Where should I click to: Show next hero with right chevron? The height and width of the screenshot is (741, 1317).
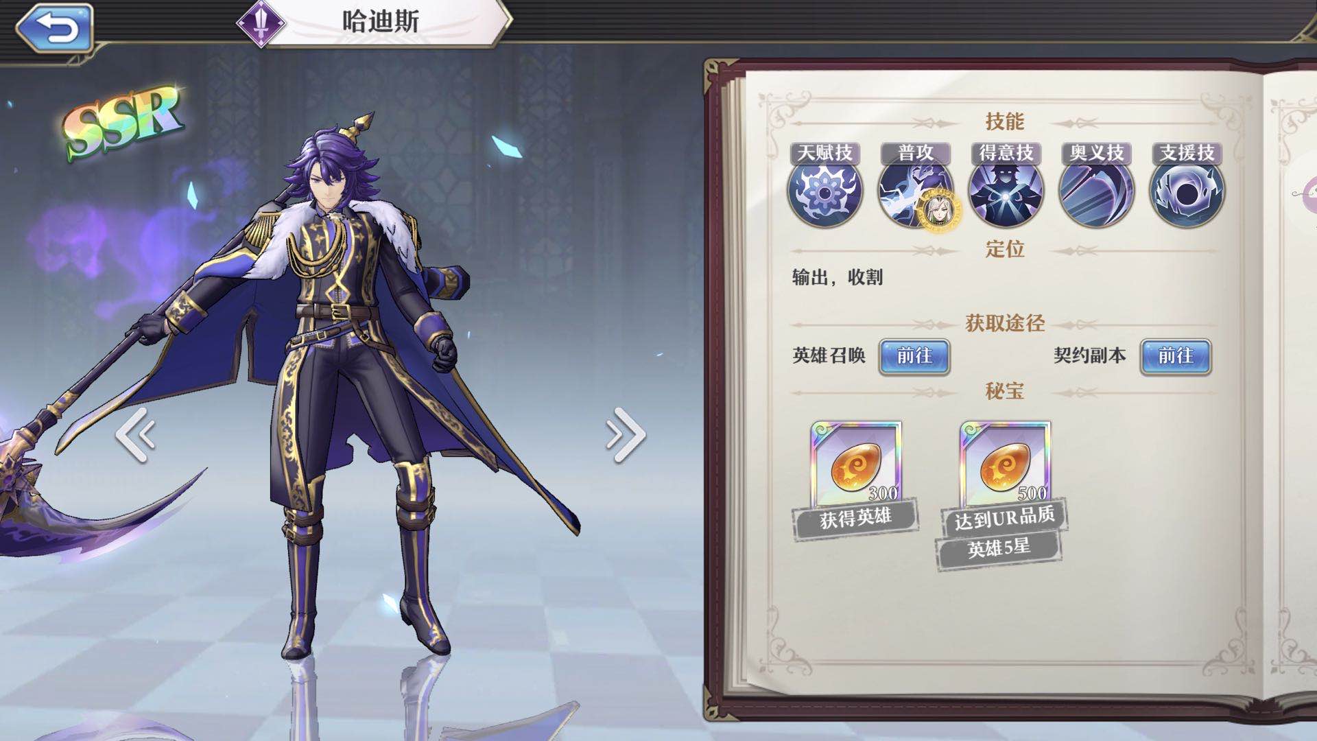pos(626,434)
